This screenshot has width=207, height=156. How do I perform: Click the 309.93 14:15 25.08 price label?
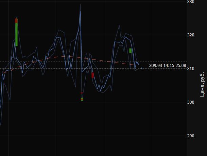168,66
